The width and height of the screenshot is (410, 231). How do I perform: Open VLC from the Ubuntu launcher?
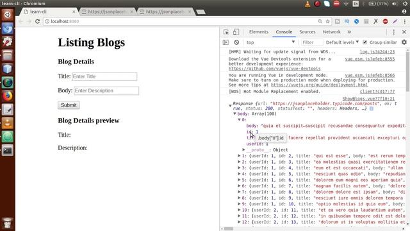(x=7, y=123)
